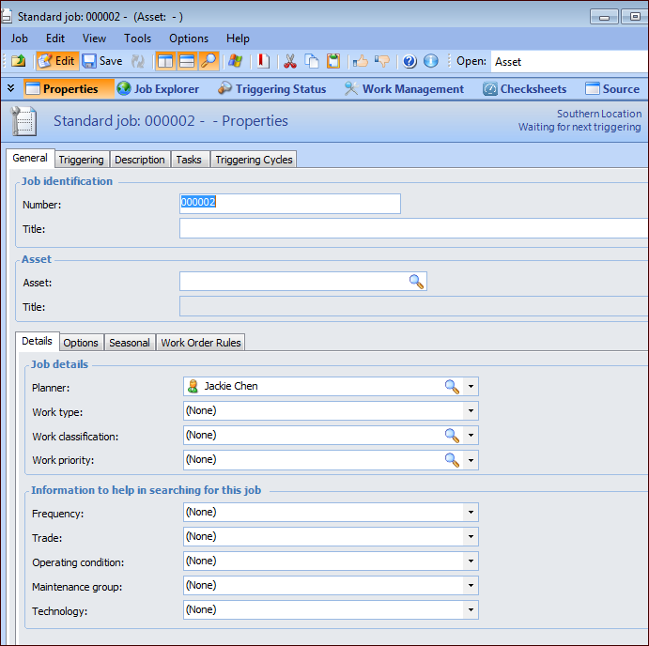649x646 pixels.
Task: Switch to the Seasonal tab
Action: tap(129, 343)
